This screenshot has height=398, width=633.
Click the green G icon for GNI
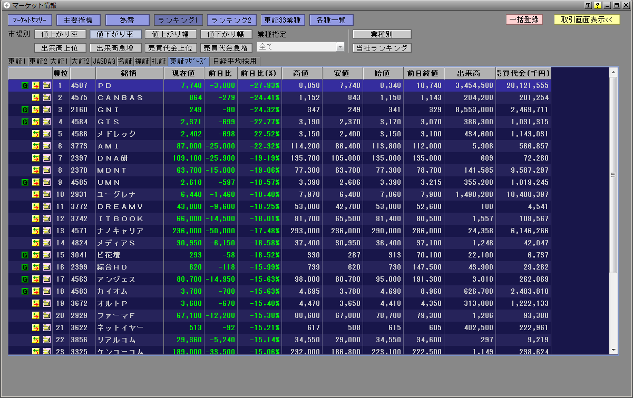click(x=25, y=110)
